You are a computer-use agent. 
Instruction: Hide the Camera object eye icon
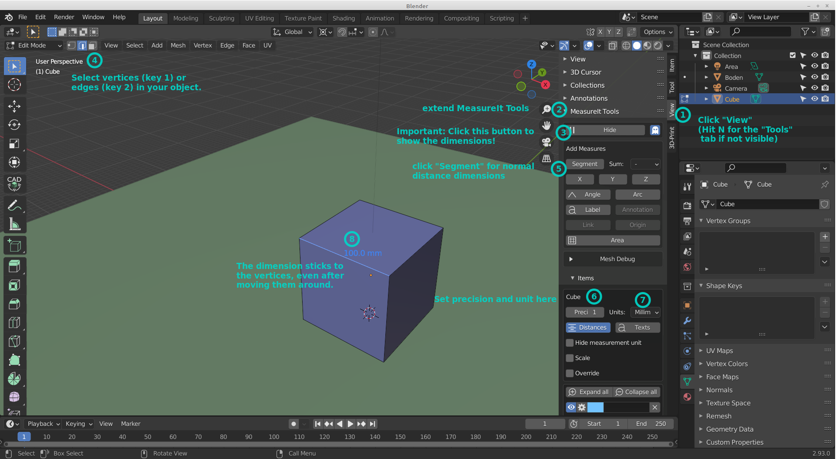coord(814,88)
